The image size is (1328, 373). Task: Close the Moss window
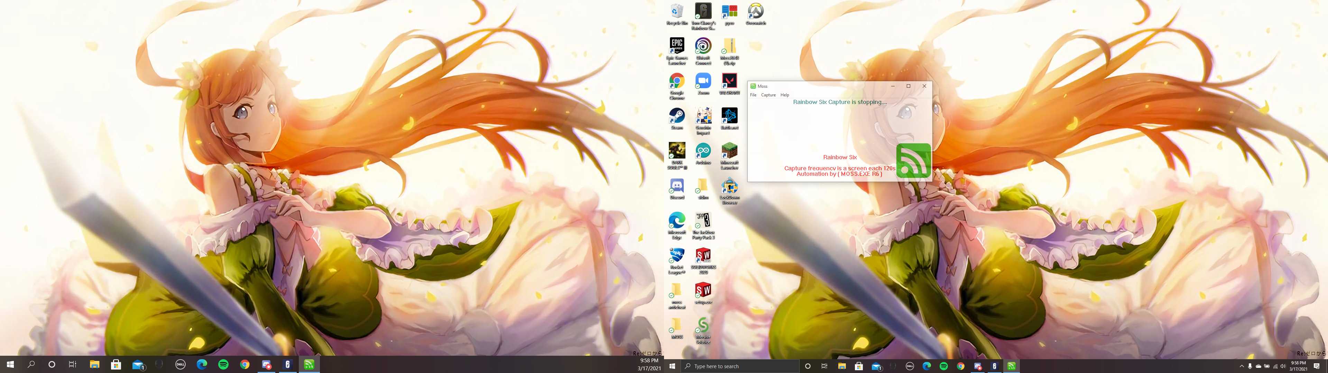[924, 86]
